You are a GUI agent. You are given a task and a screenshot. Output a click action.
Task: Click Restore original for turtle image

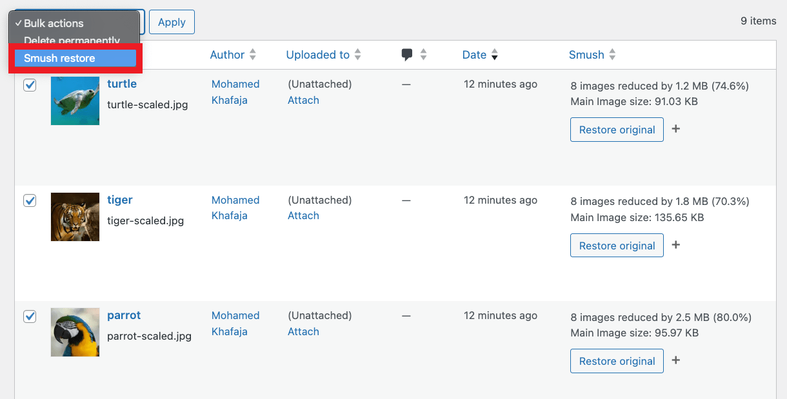point(617,130)
